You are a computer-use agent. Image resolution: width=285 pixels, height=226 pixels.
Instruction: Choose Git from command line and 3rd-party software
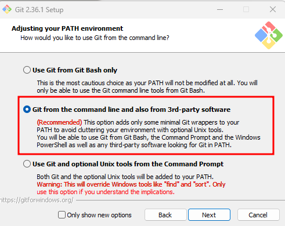click(27, 110)
